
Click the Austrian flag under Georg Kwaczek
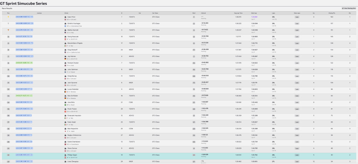65,39
